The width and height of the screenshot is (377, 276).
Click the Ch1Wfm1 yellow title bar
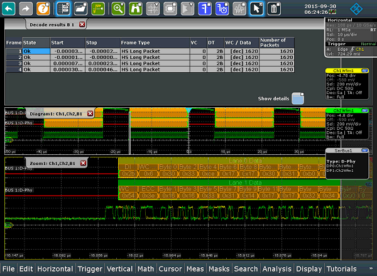coord(343,70)
